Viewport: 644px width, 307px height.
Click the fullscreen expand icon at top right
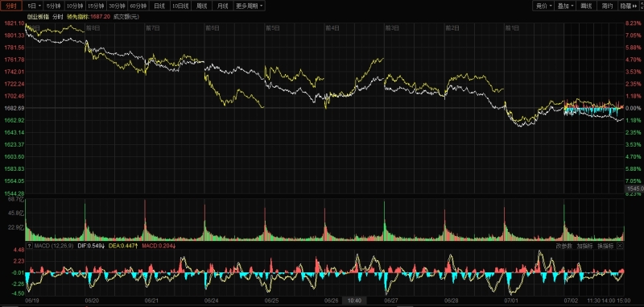coord(642,6)
